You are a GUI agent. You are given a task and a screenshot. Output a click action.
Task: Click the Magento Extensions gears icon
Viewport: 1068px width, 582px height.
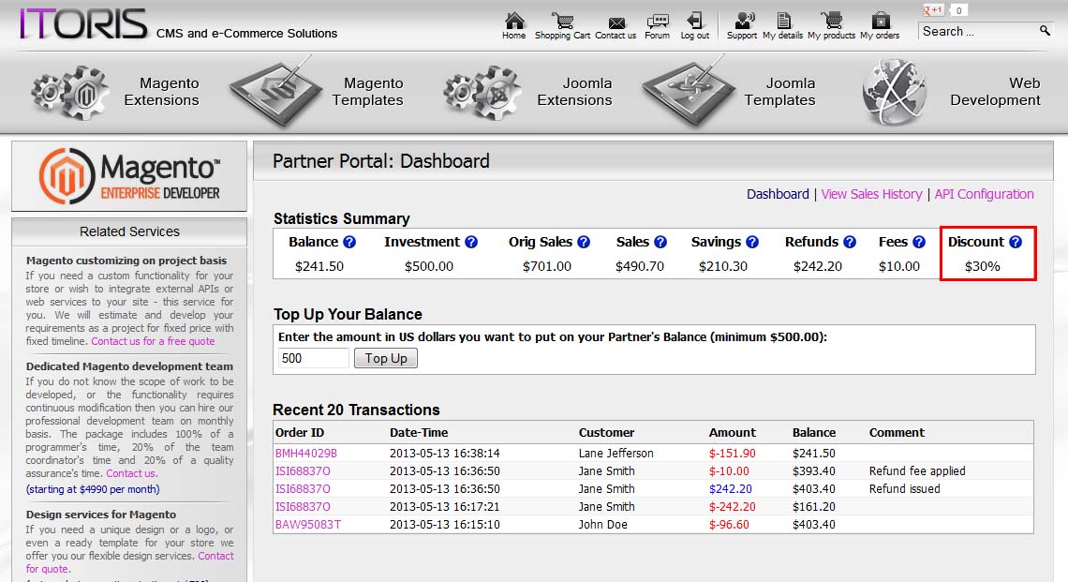click(x=69, y=92)
